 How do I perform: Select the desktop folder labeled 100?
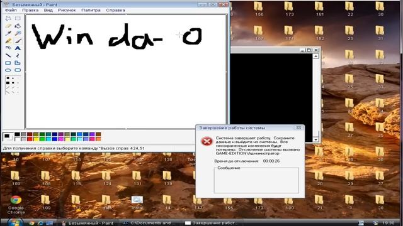coord(16,178)
